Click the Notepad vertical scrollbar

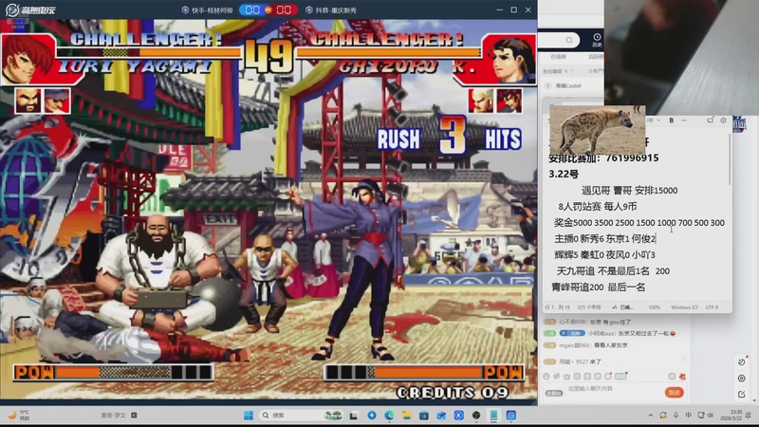tap(730, 159)
